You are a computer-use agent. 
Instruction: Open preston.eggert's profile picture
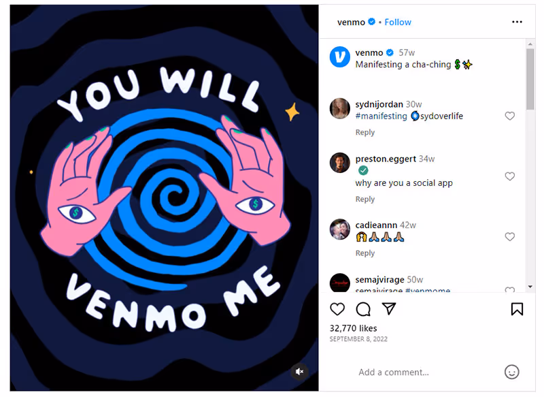(339, 163)
